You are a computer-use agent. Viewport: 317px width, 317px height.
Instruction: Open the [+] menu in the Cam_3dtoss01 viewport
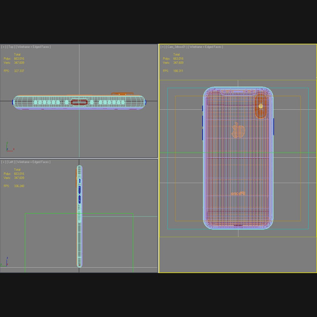pos(163,47)
